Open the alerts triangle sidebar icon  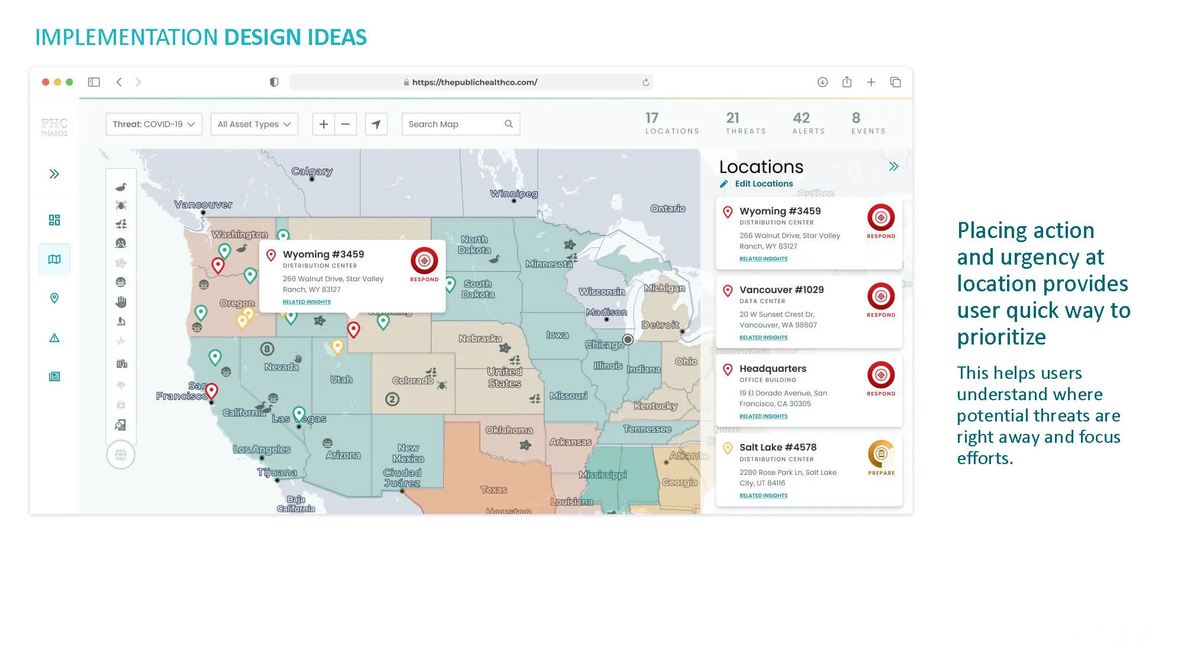pos(54,338)
